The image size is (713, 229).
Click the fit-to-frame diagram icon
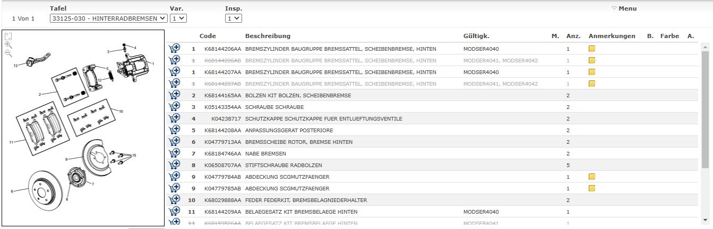pyautogui.click(x=8, y=36)
